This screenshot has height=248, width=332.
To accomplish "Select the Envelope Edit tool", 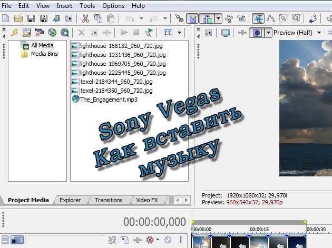I will click(x=271, y=18).
